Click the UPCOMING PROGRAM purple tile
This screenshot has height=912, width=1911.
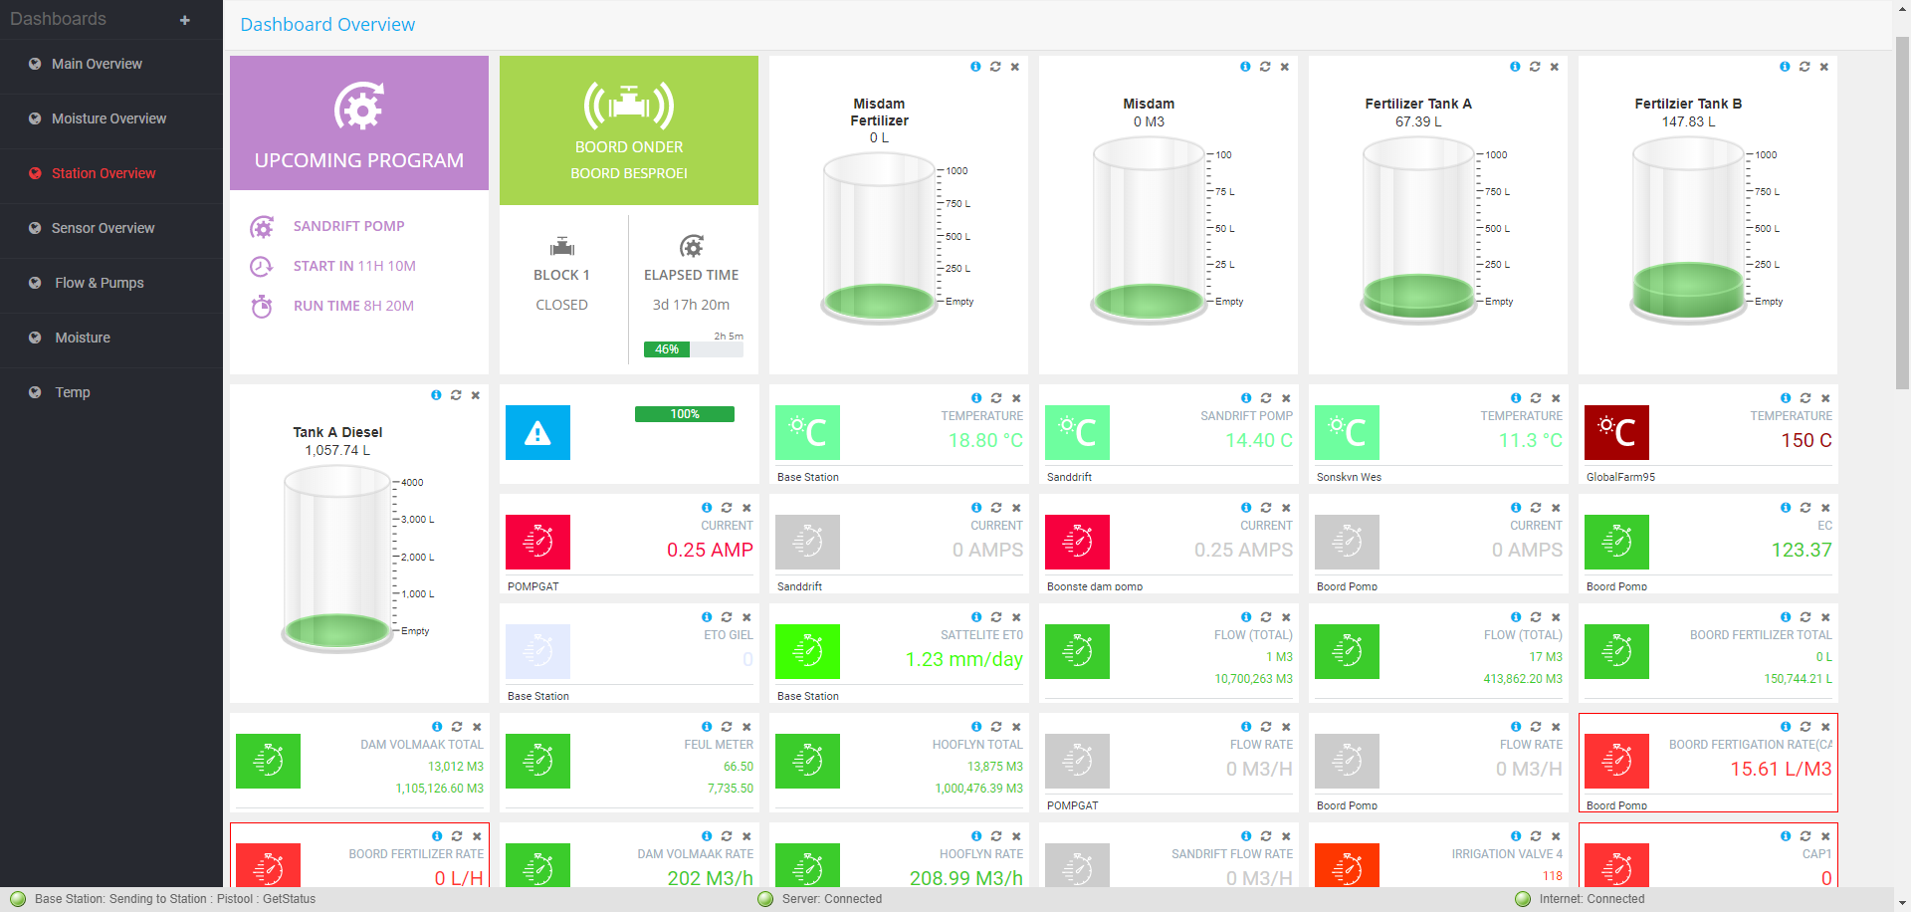[x=359, y=123]
